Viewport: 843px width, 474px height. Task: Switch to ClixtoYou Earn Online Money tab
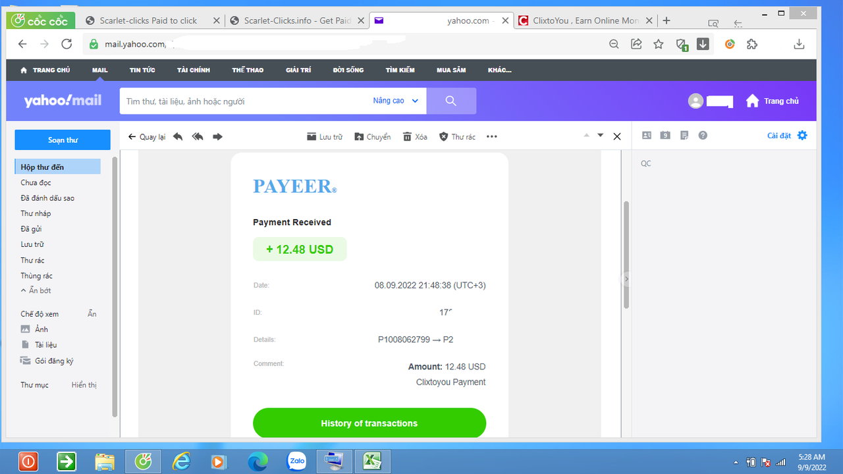click(586, 20)
